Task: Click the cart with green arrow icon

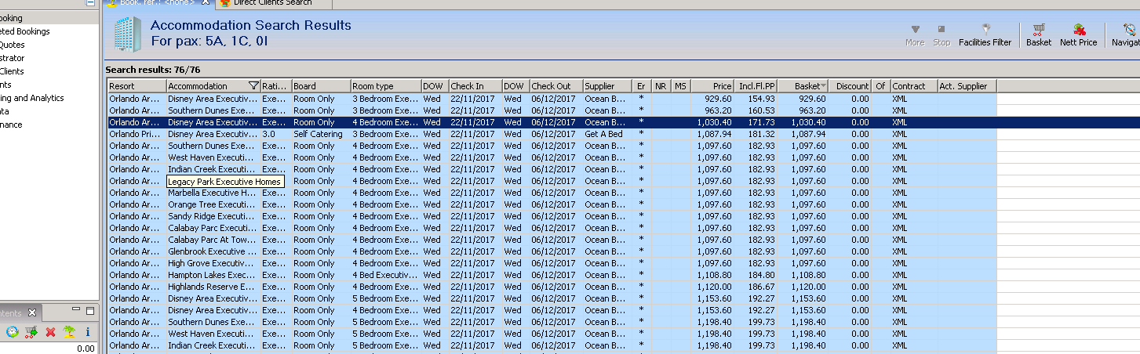Action: coord(31,332)
